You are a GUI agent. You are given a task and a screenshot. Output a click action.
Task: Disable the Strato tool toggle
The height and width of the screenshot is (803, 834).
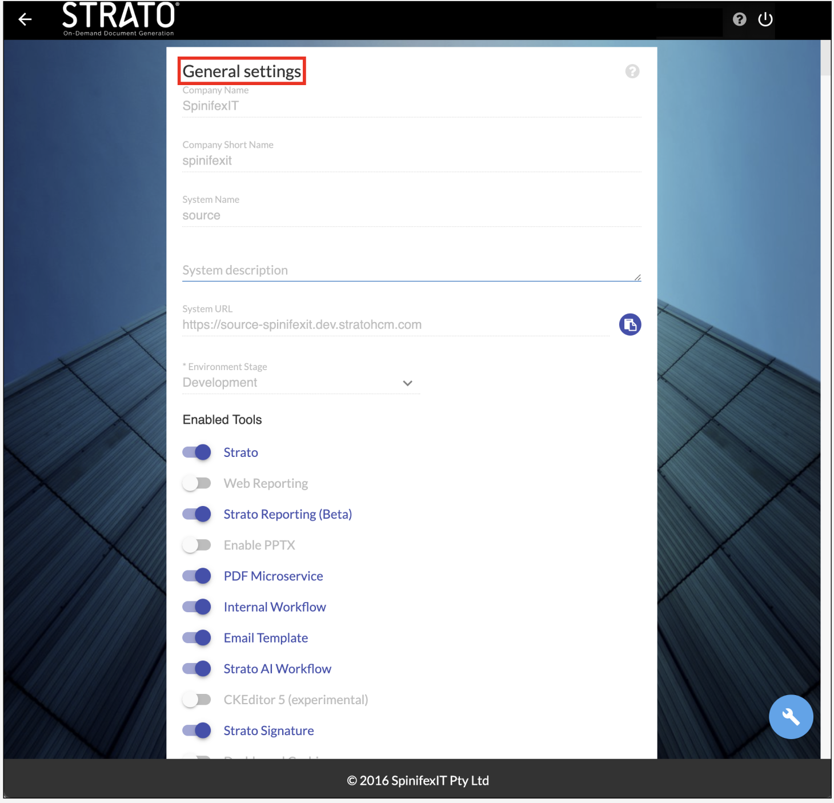pyautogui.click(x=197, y=452)
